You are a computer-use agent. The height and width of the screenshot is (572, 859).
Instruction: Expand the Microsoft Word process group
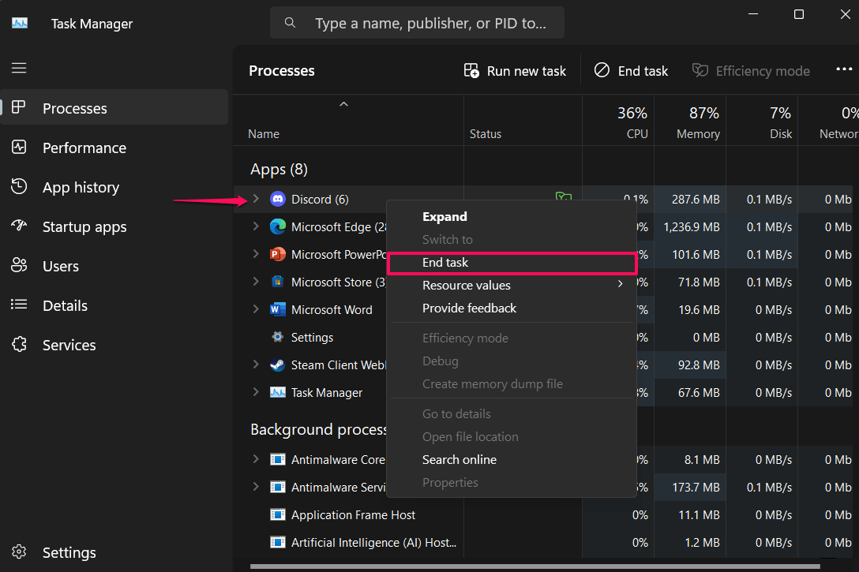pyautogui.click(x=256, y=310)
